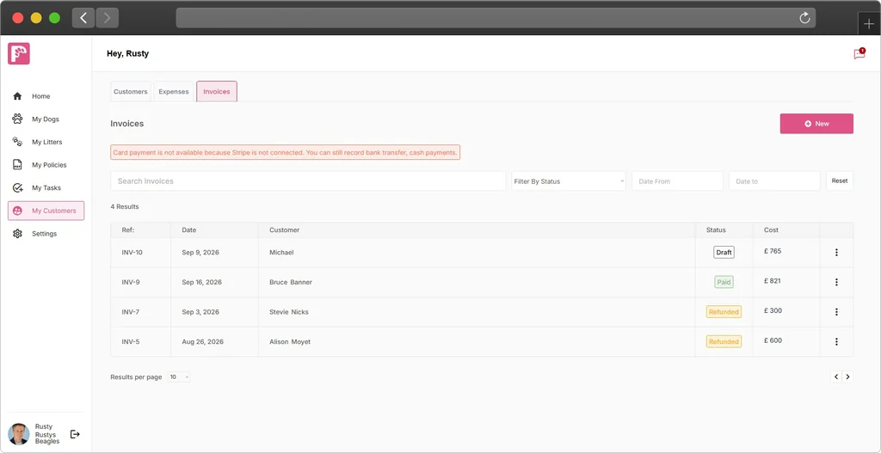
Task: Click the pink paw app logo
Action: [x=19, y=54]
